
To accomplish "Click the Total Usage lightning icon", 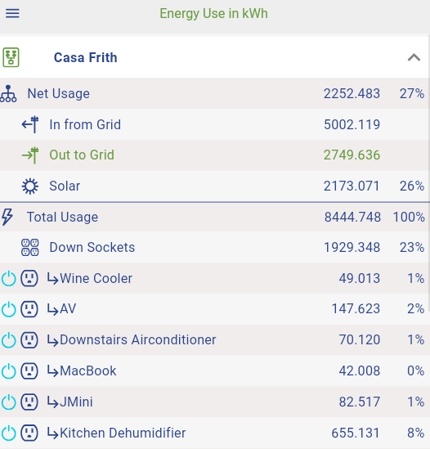I will [x=7, y=217].
